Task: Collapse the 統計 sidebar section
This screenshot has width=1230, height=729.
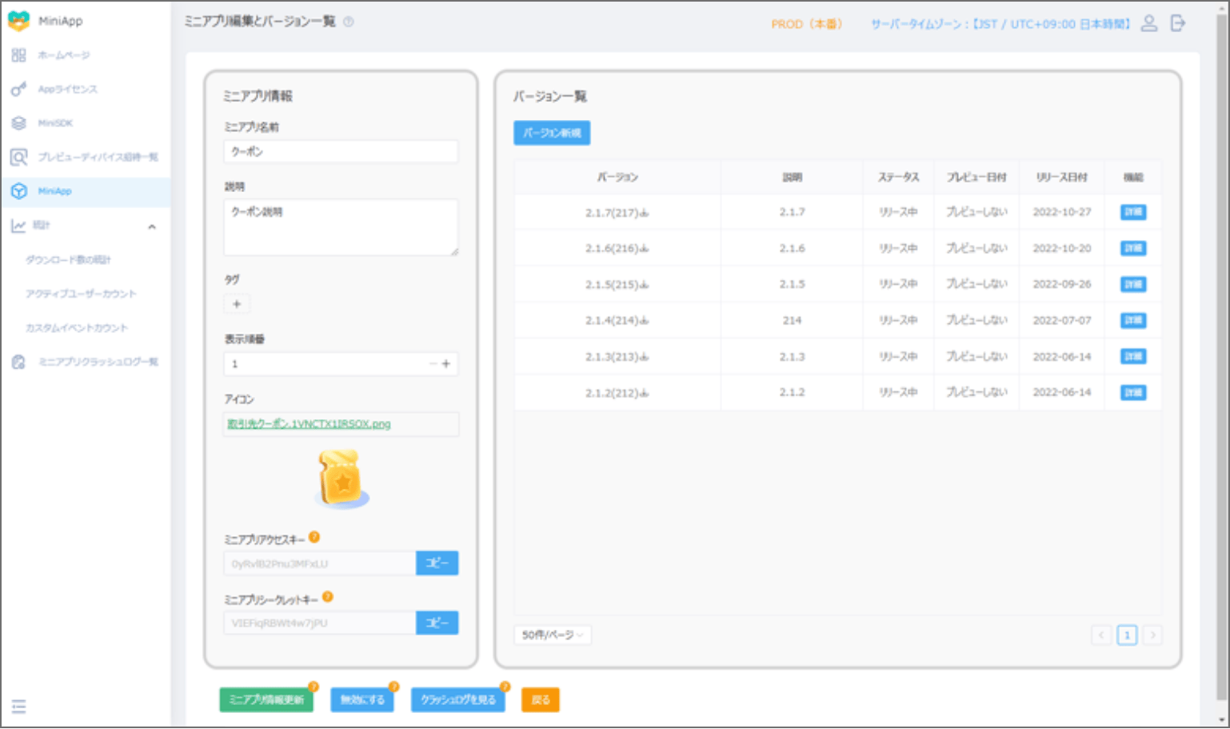Action: pos(152,226)
